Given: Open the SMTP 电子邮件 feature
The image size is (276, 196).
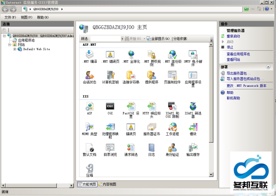Looking at the screenshot, I should pos(193,58).
